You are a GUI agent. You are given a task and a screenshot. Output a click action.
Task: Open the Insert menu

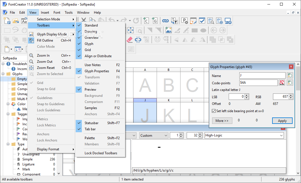(45, 13)
